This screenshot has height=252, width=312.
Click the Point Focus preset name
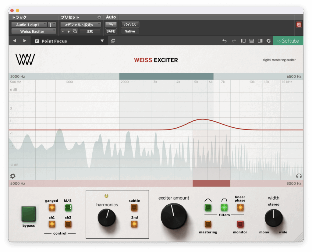pyautogui.click(x=54, y=41)
